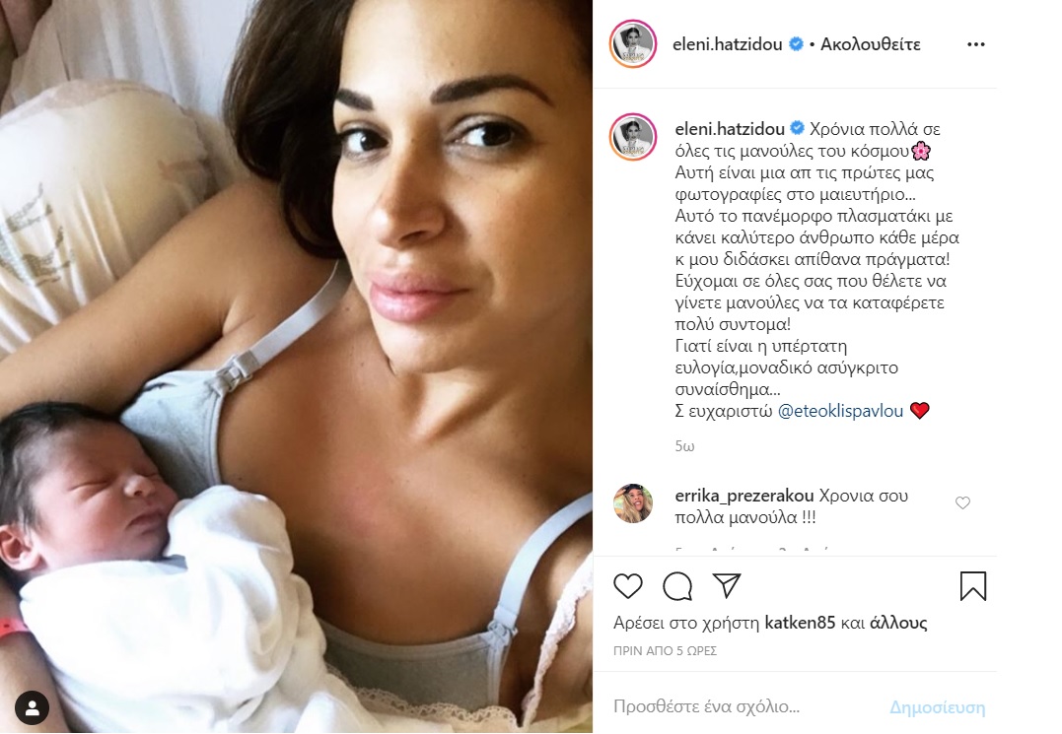The height and width of the screenshot is (734, 1062).
Task: Open the comment speech bubble icon
Action: point(677,586)
